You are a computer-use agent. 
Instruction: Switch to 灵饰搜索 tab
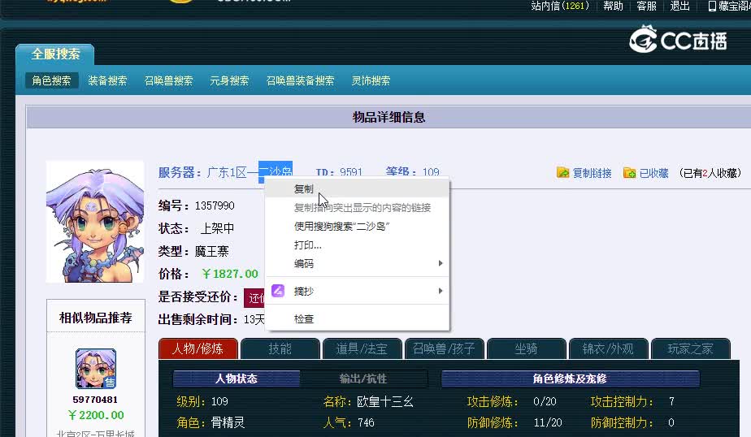point(371,80)
